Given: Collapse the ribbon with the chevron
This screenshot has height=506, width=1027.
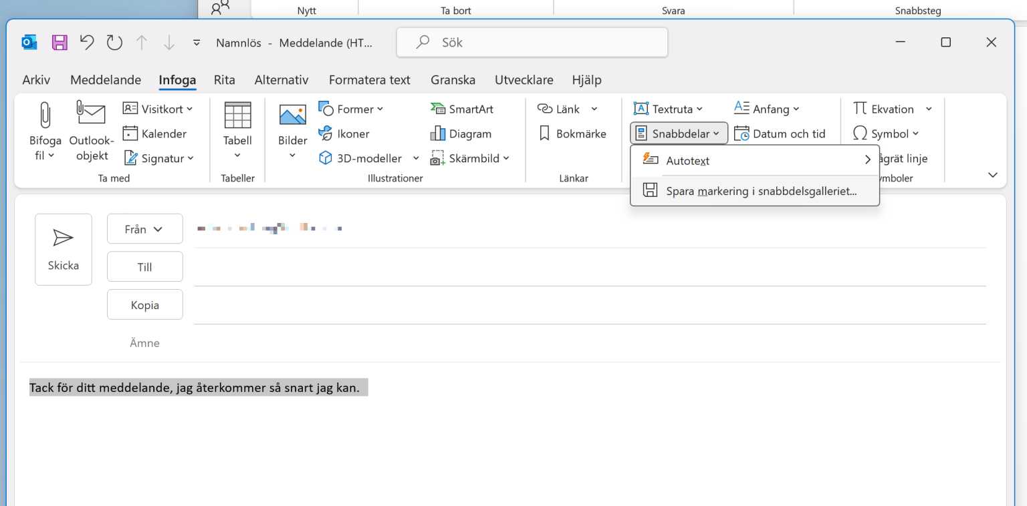Looking at the screenshot, I should point(992,174).
